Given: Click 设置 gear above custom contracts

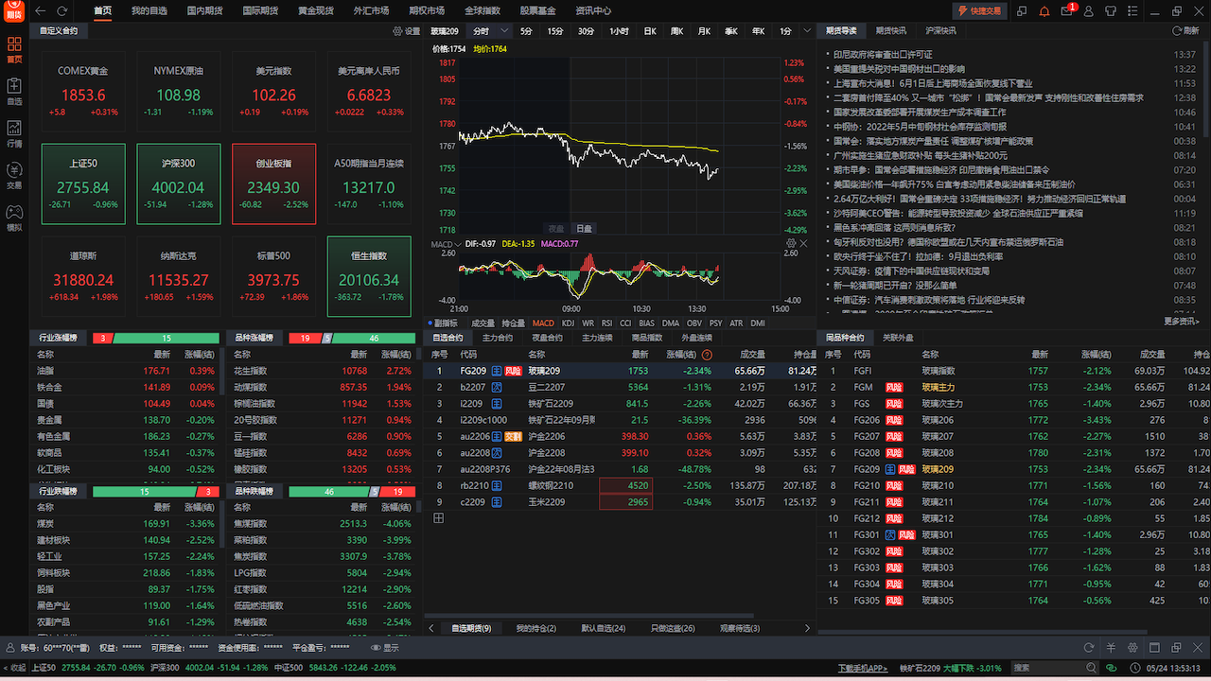Looking at the screenshot, I should (407, 31).
